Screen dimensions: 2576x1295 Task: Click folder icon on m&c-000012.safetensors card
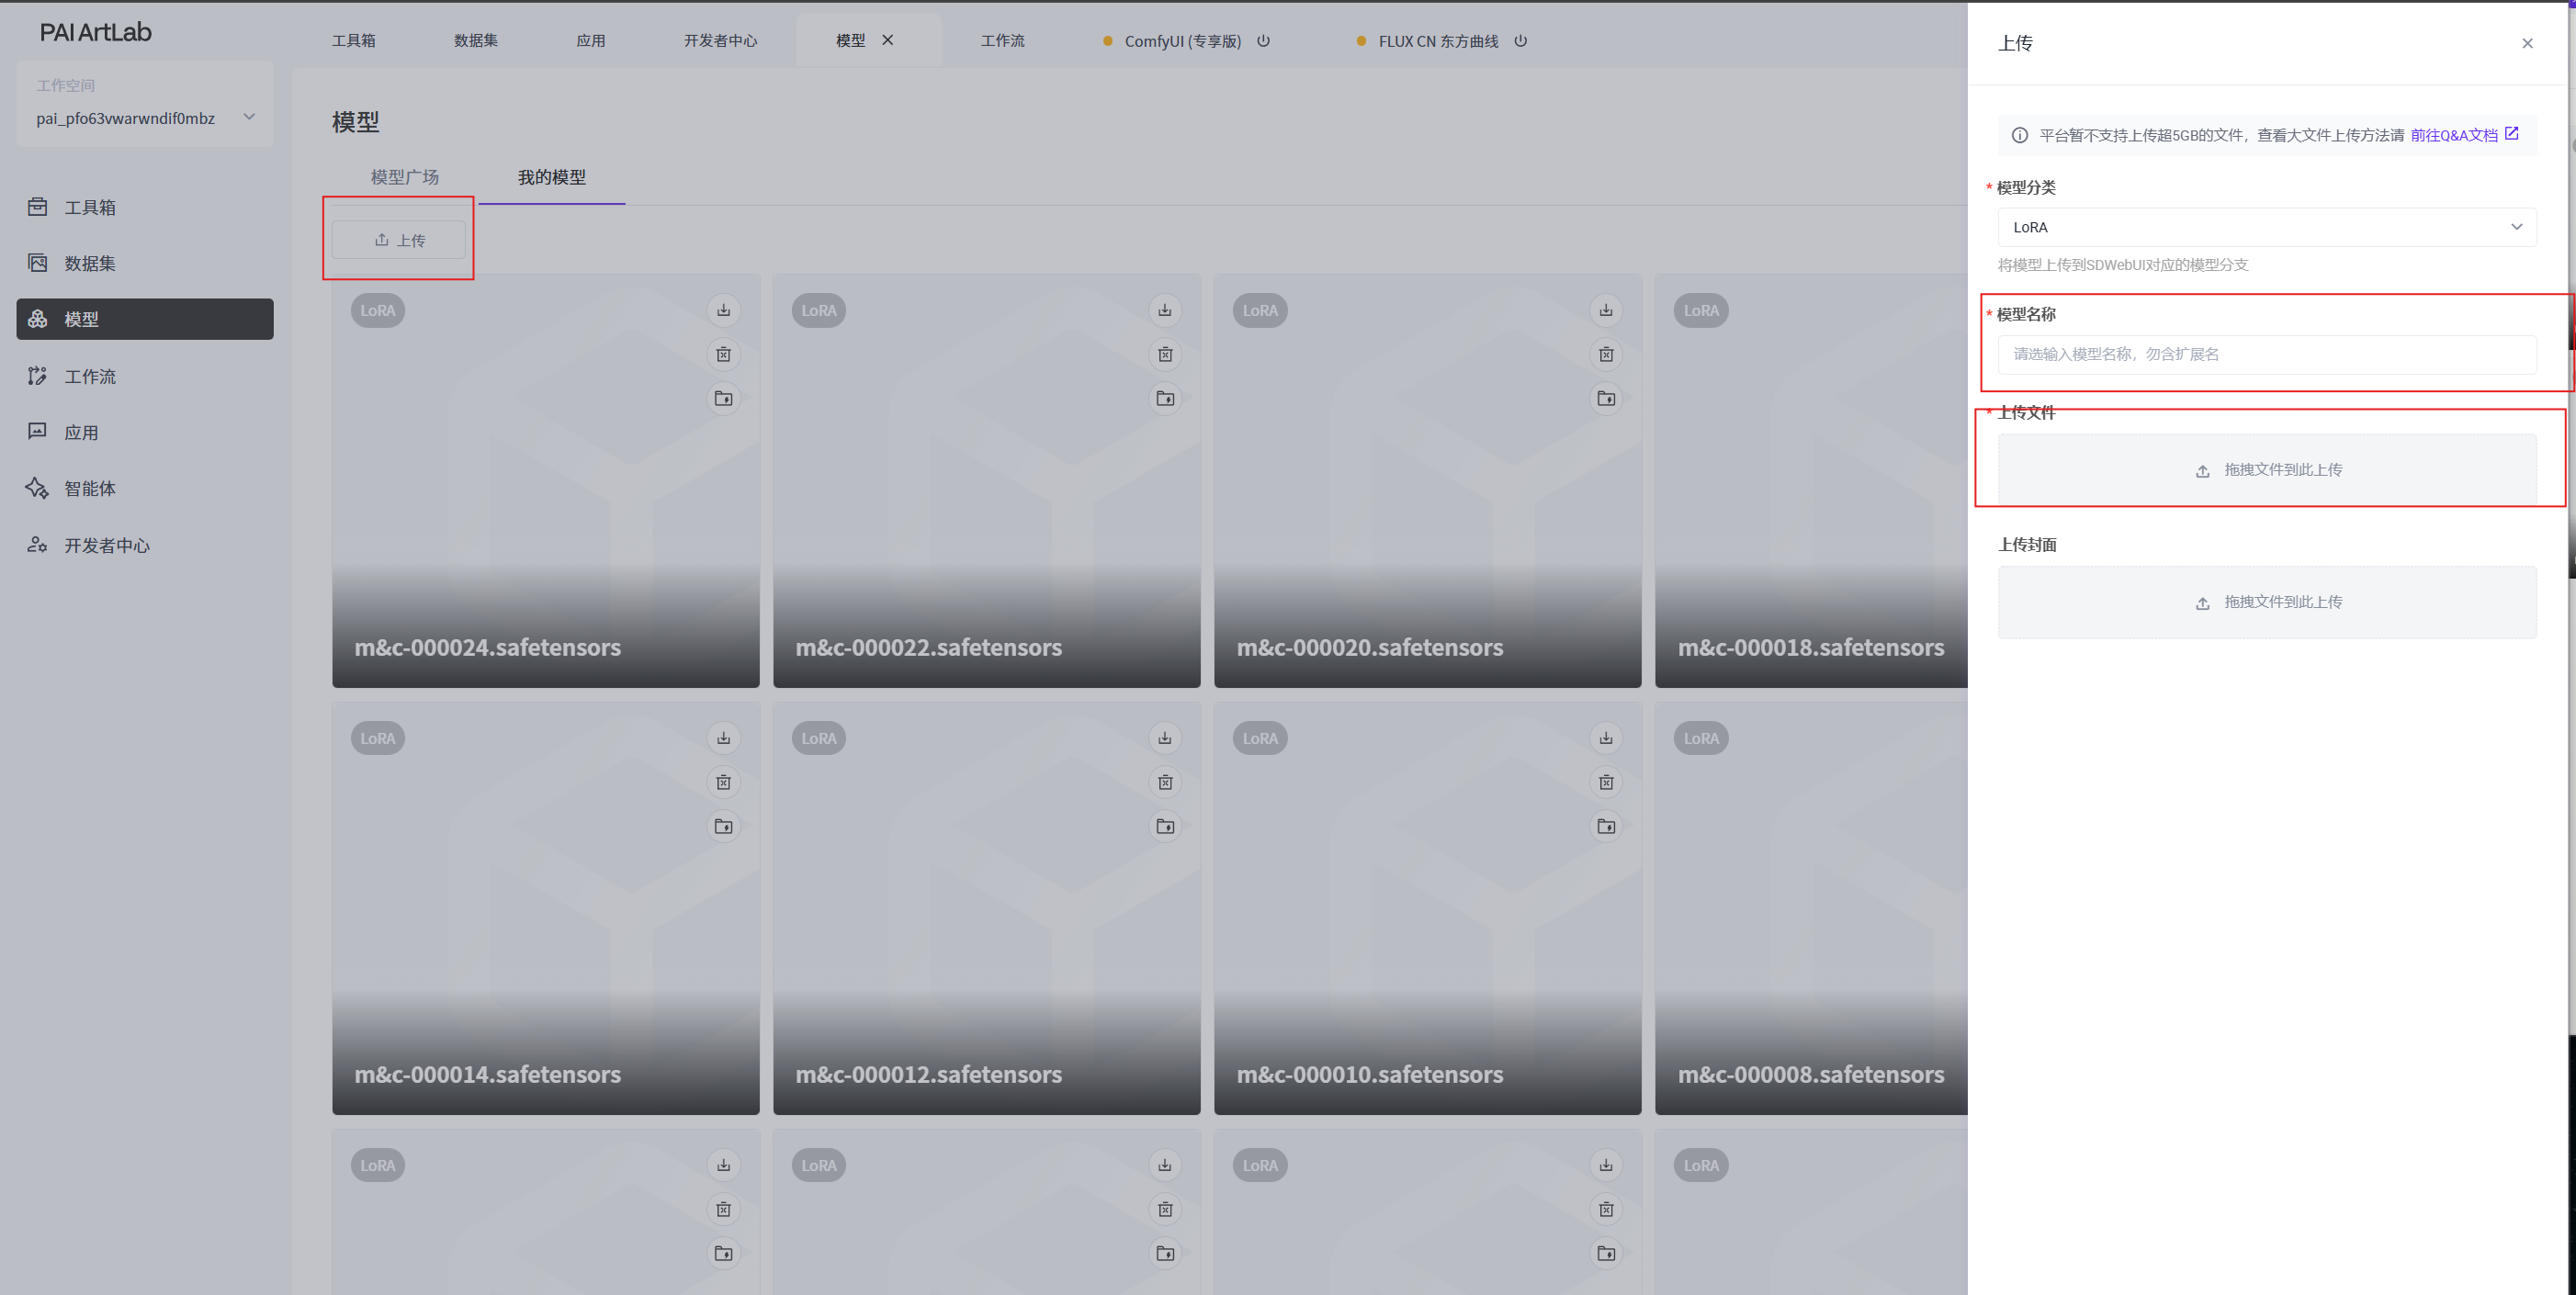[1165, 826]
